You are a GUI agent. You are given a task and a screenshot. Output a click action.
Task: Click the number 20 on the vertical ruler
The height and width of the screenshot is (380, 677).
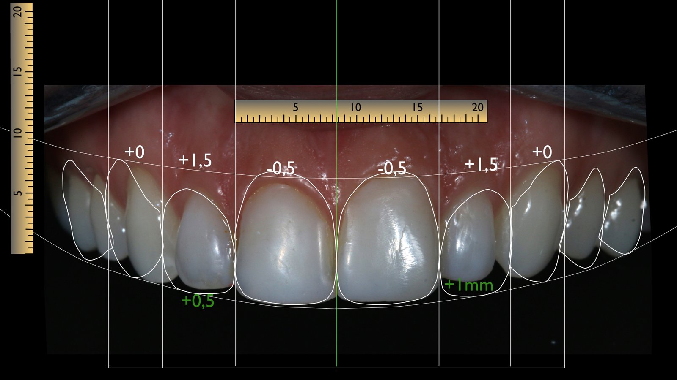pos(17,11)
